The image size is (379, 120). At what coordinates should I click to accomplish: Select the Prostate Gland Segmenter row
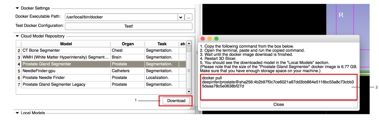pyautogui.click(x=101, y=64)
